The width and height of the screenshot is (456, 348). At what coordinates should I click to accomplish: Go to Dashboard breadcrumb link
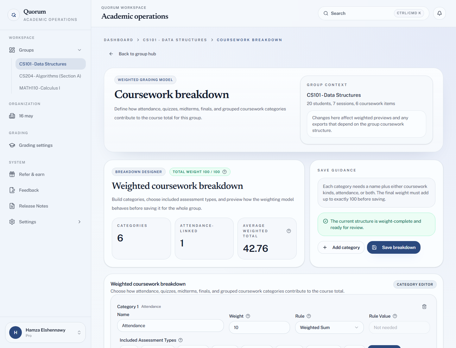[118, 40]
